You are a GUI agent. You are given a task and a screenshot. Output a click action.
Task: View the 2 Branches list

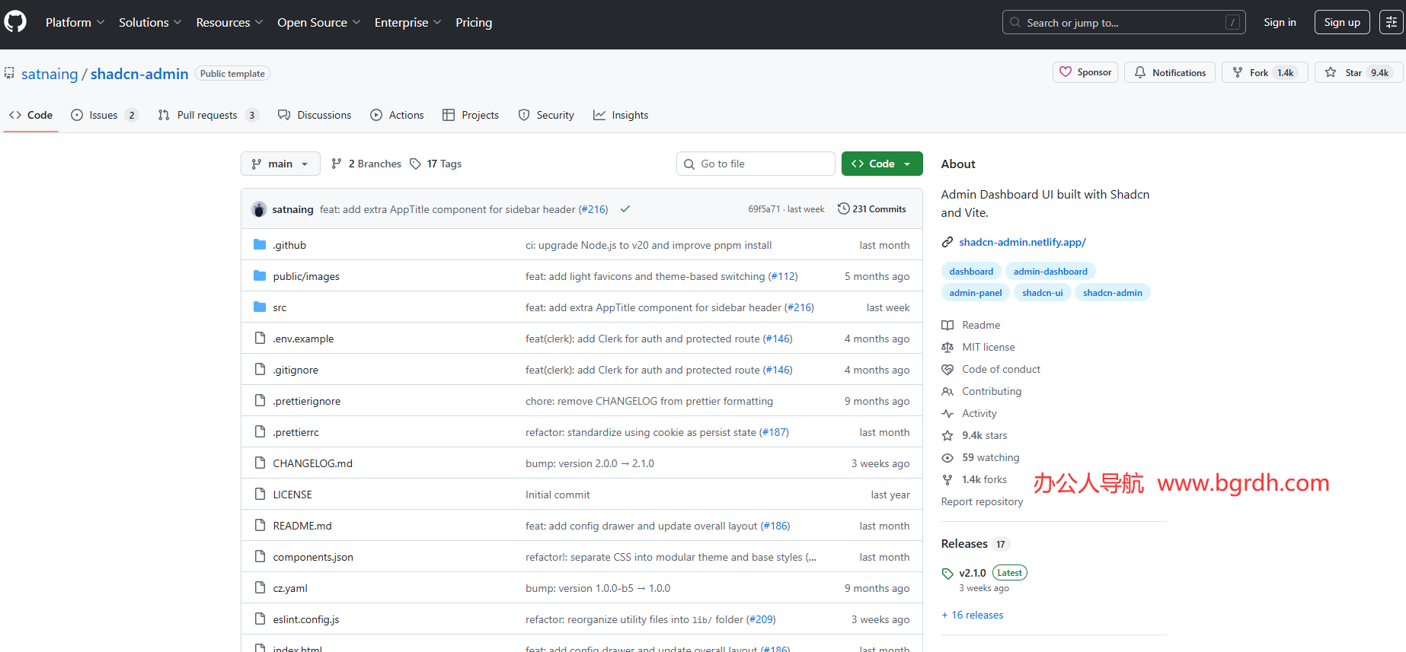[x=366, y=164]
